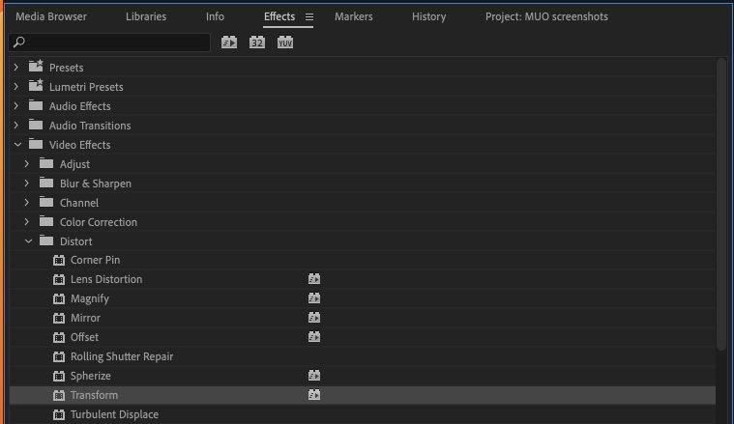Open the Effects panel hamburger menu

coord(309,16)
